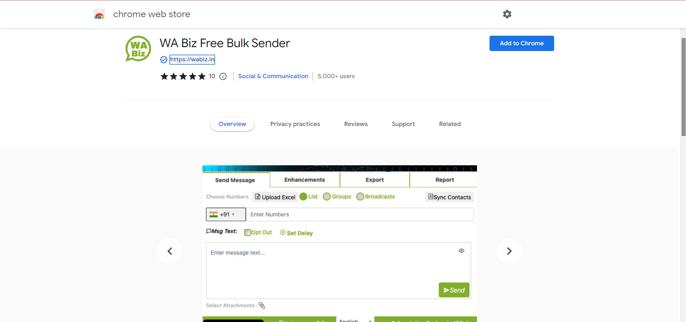
Task: Open the Social & Communication category link
Action: [273, 76]
